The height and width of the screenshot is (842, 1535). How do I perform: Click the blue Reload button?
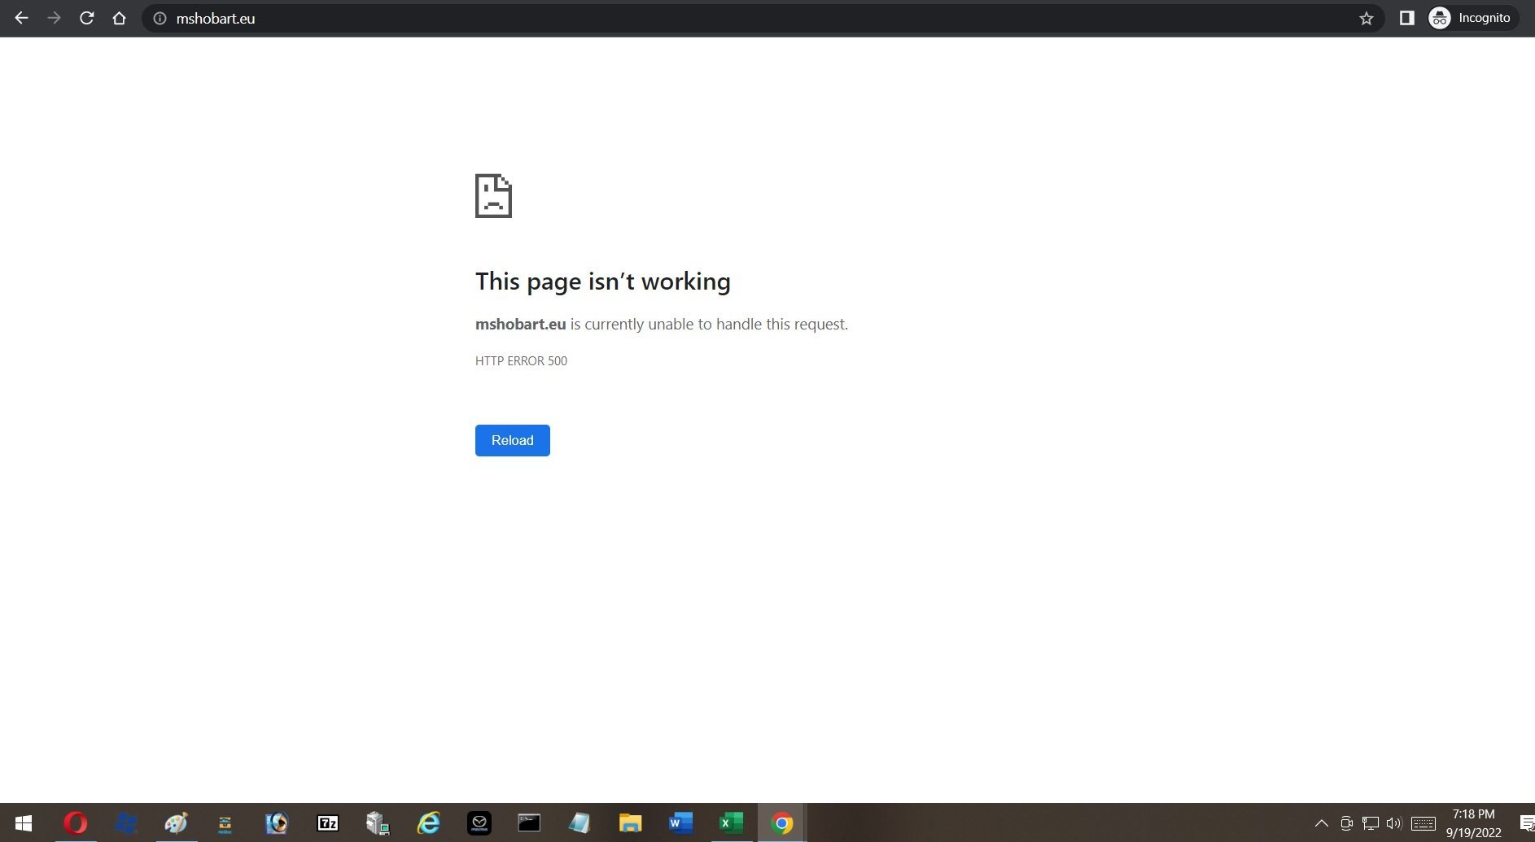pyautogui.click(x=513, y=440)
